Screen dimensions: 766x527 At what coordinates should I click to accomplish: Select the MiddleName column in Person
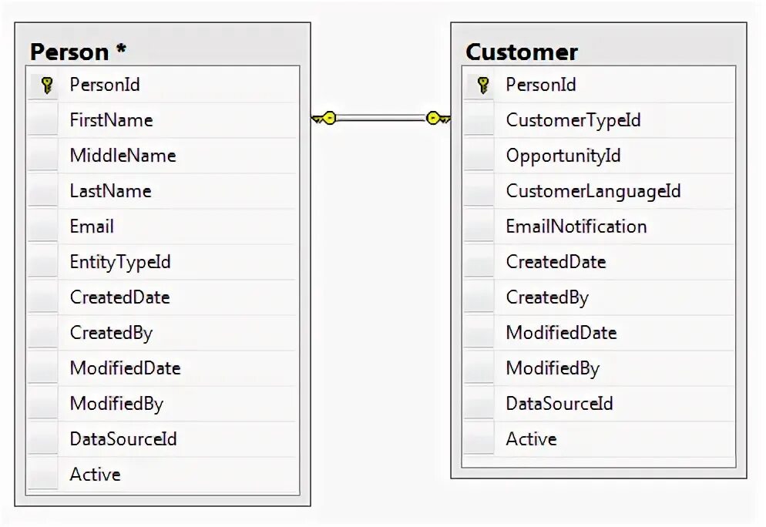(123, 156)
